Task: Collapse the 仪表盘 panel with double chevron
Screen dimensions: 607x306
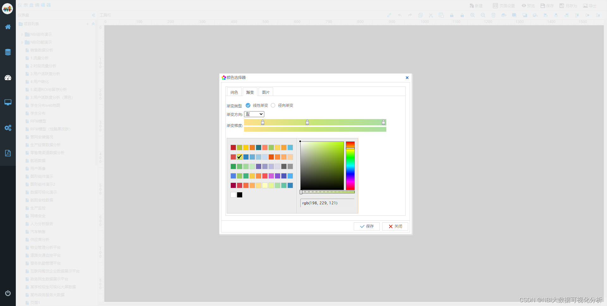Action: coord(93,15)
